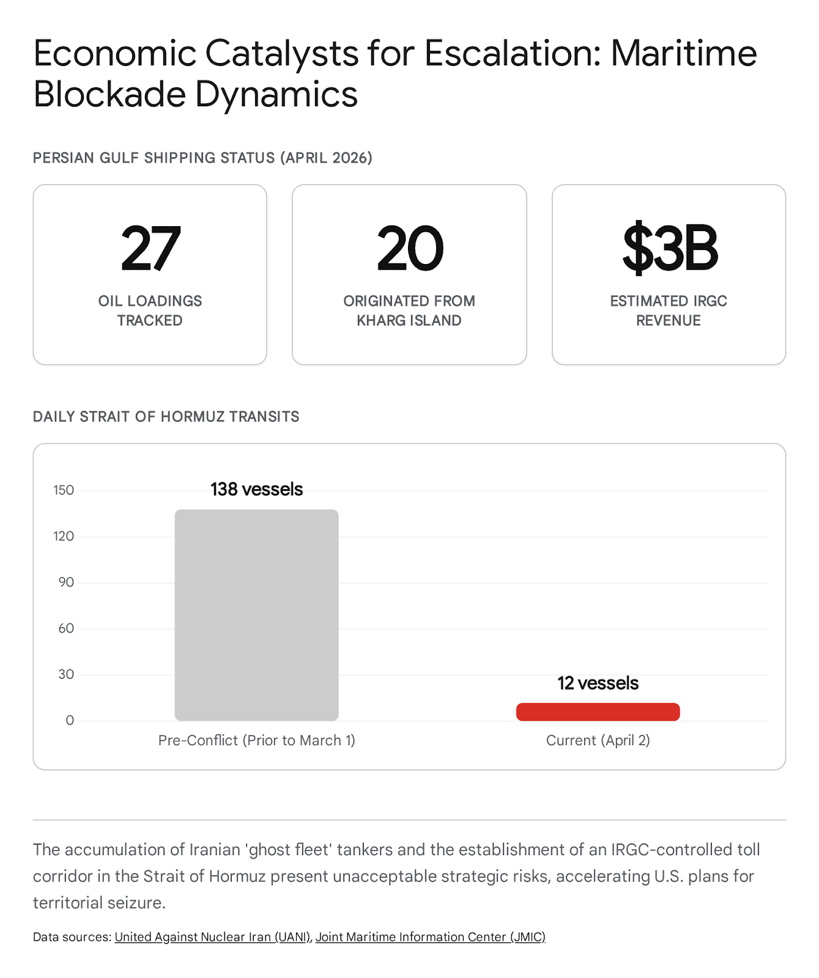Screen dimensions: 819x978
Task: Click the "Estimated IRGC Revenue" caption
Action: pos(669,311)
